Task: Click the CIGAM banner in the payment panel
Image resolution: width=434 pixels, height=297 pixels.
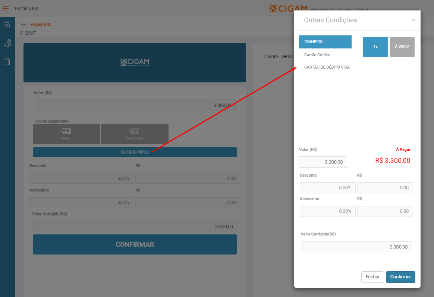Action: pos(135,63)
